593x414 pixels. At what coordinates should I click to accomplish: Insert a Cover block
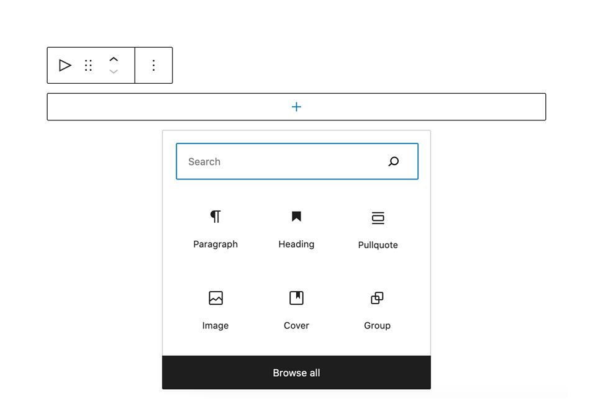tap(297, 310)
